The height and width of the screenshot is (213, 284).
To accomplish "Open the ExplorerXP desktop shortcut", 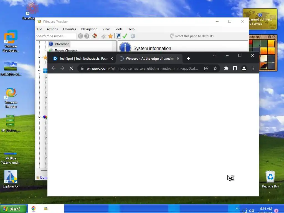I will 11,179.
